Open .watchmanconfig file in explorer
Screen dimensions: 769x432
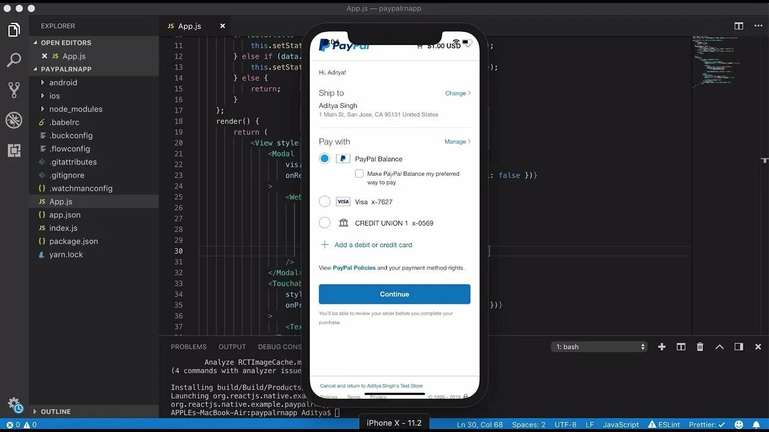[x=81, y=188]
